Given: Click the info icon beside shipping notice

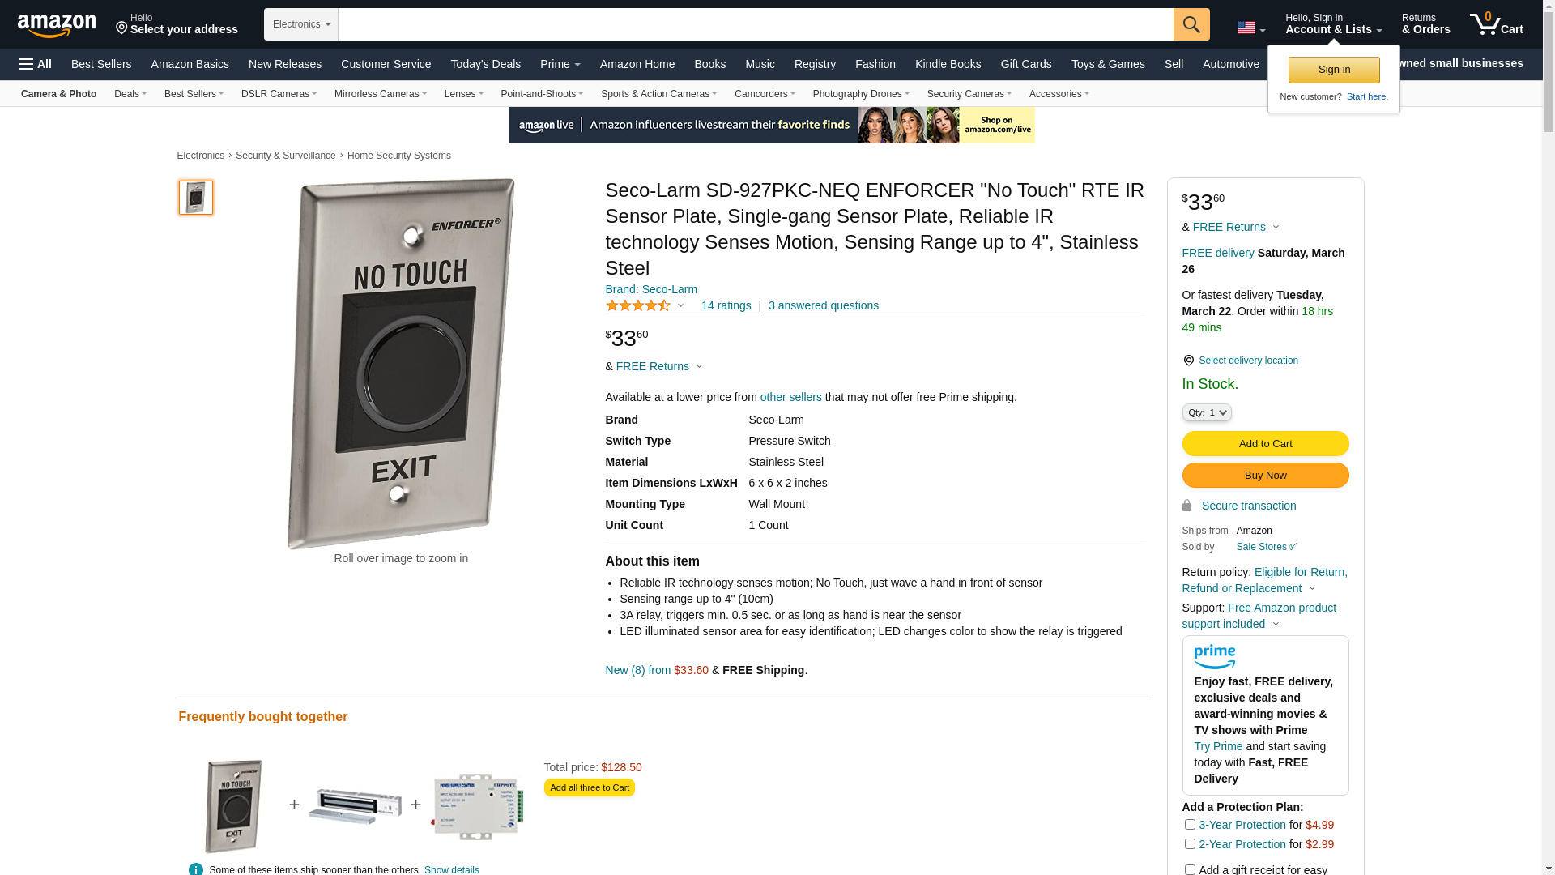Looking at the screenshot, I should point(195,869).
